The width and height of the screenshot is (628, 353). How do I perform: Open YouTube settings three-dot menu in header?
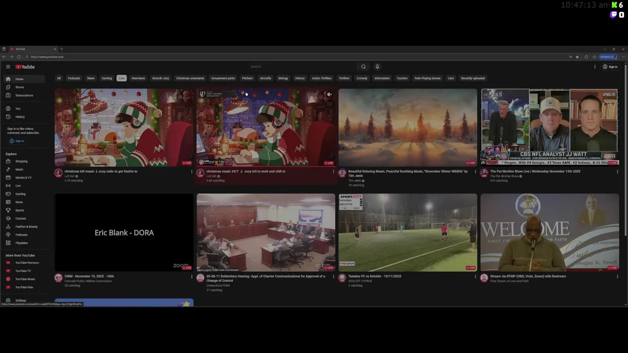[595, 67]
